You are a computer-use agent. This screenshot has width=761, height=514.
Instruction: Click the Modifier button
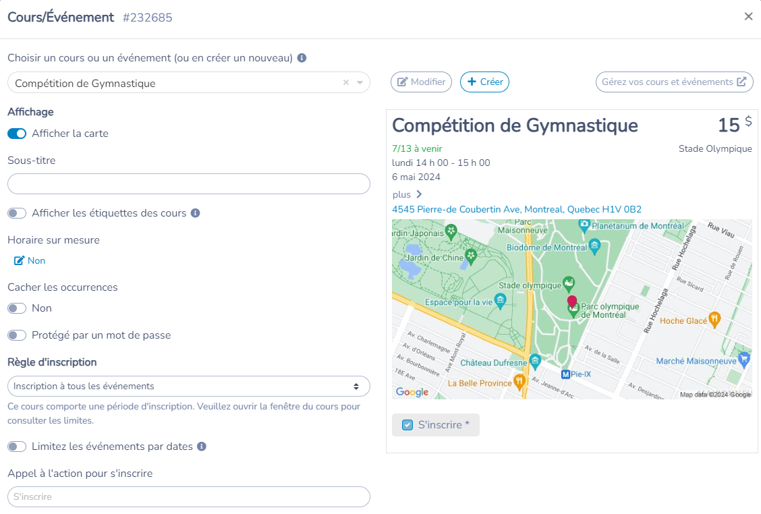[421, 82]
